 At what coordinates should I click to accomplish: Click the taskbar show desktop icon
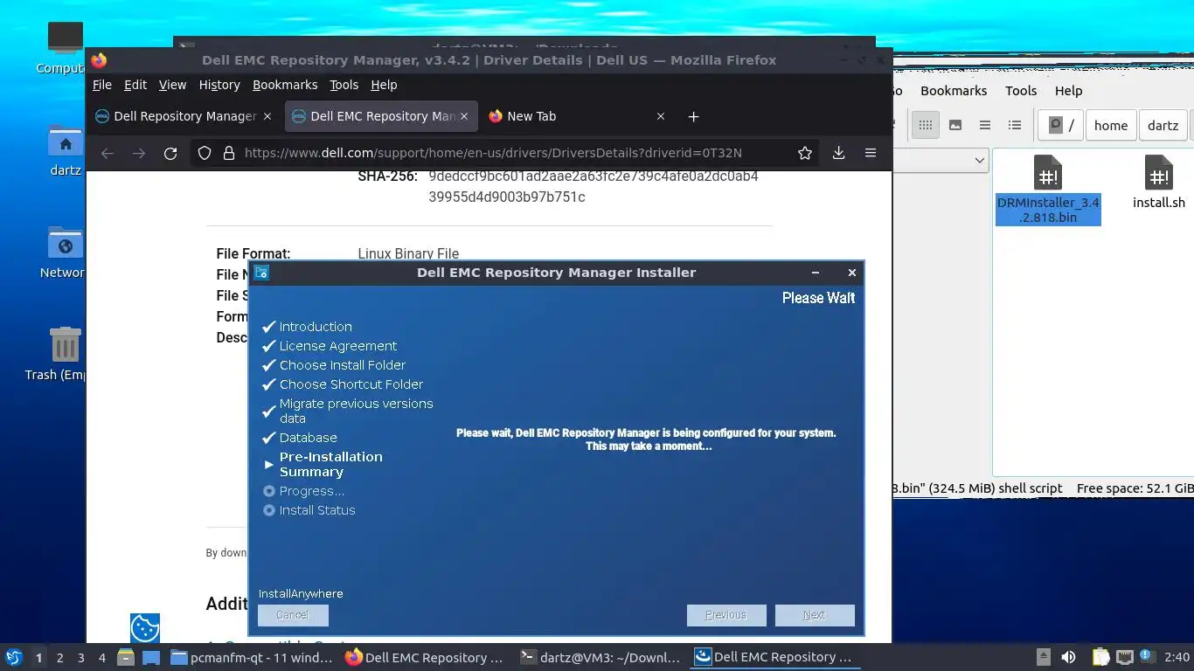(x=151, y=658)
